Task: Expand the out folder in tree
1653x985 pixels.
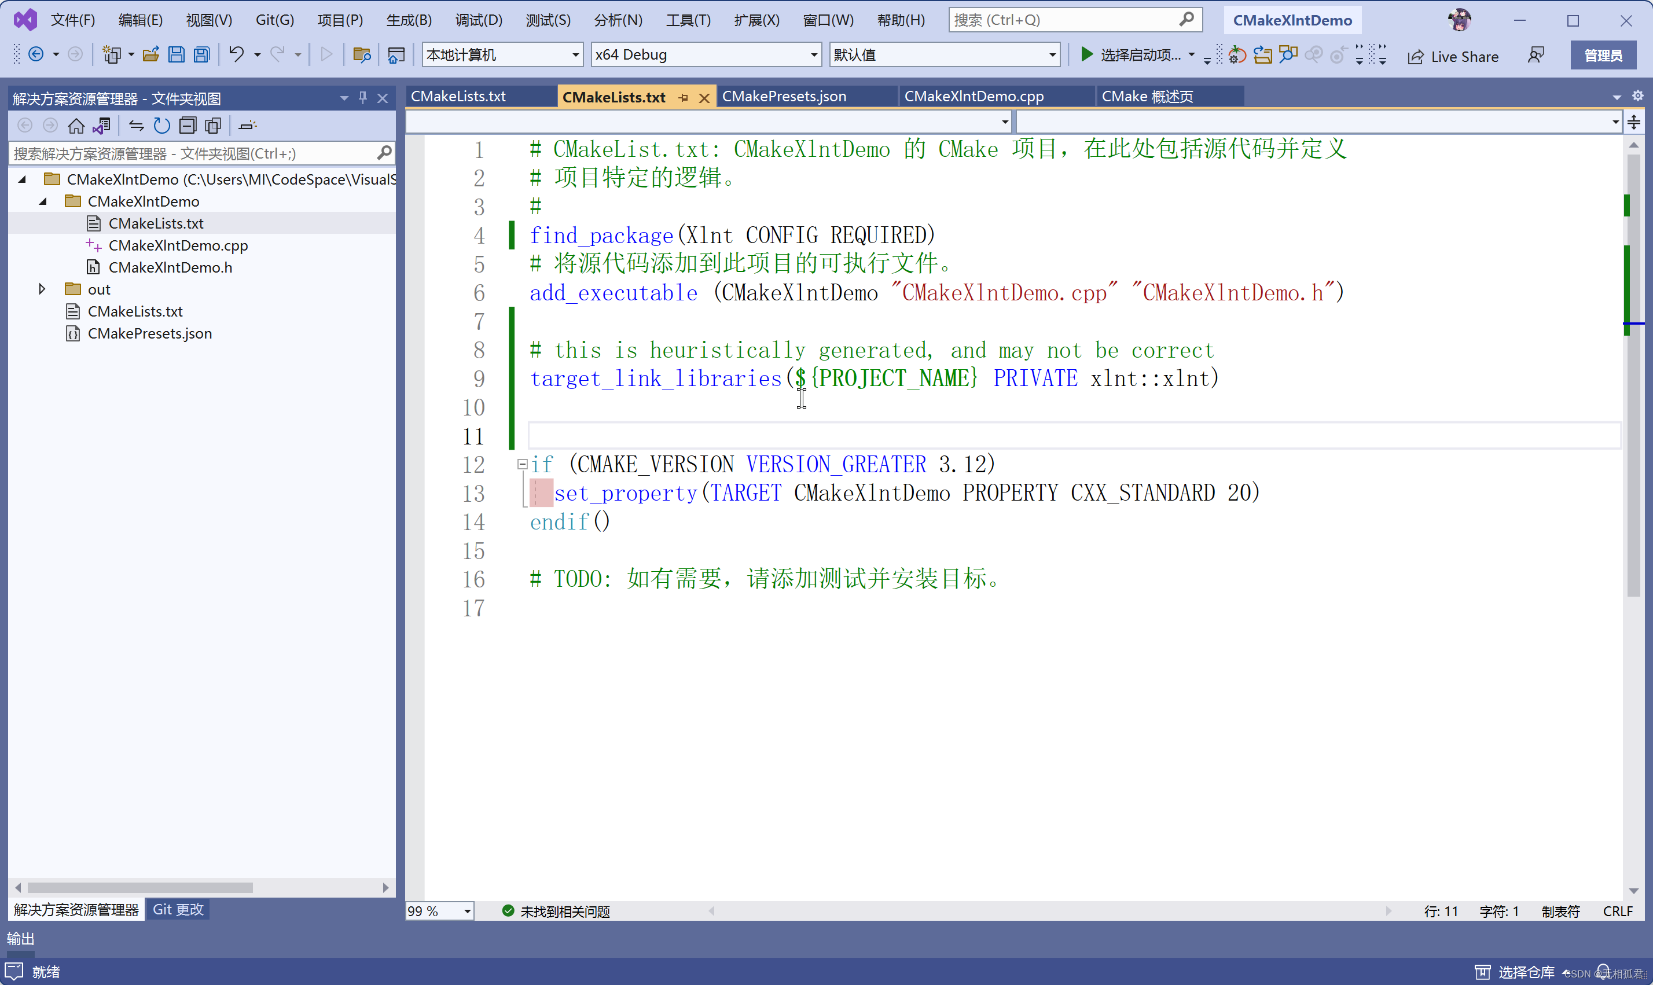Action: (42, 289)
